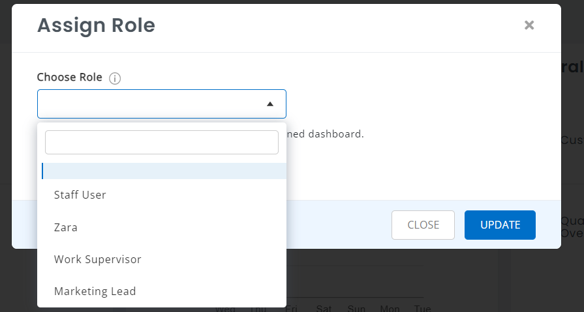Click the blue UPDATE button
The height and width of the screenshot is (312, 584).
pos(500,225)
